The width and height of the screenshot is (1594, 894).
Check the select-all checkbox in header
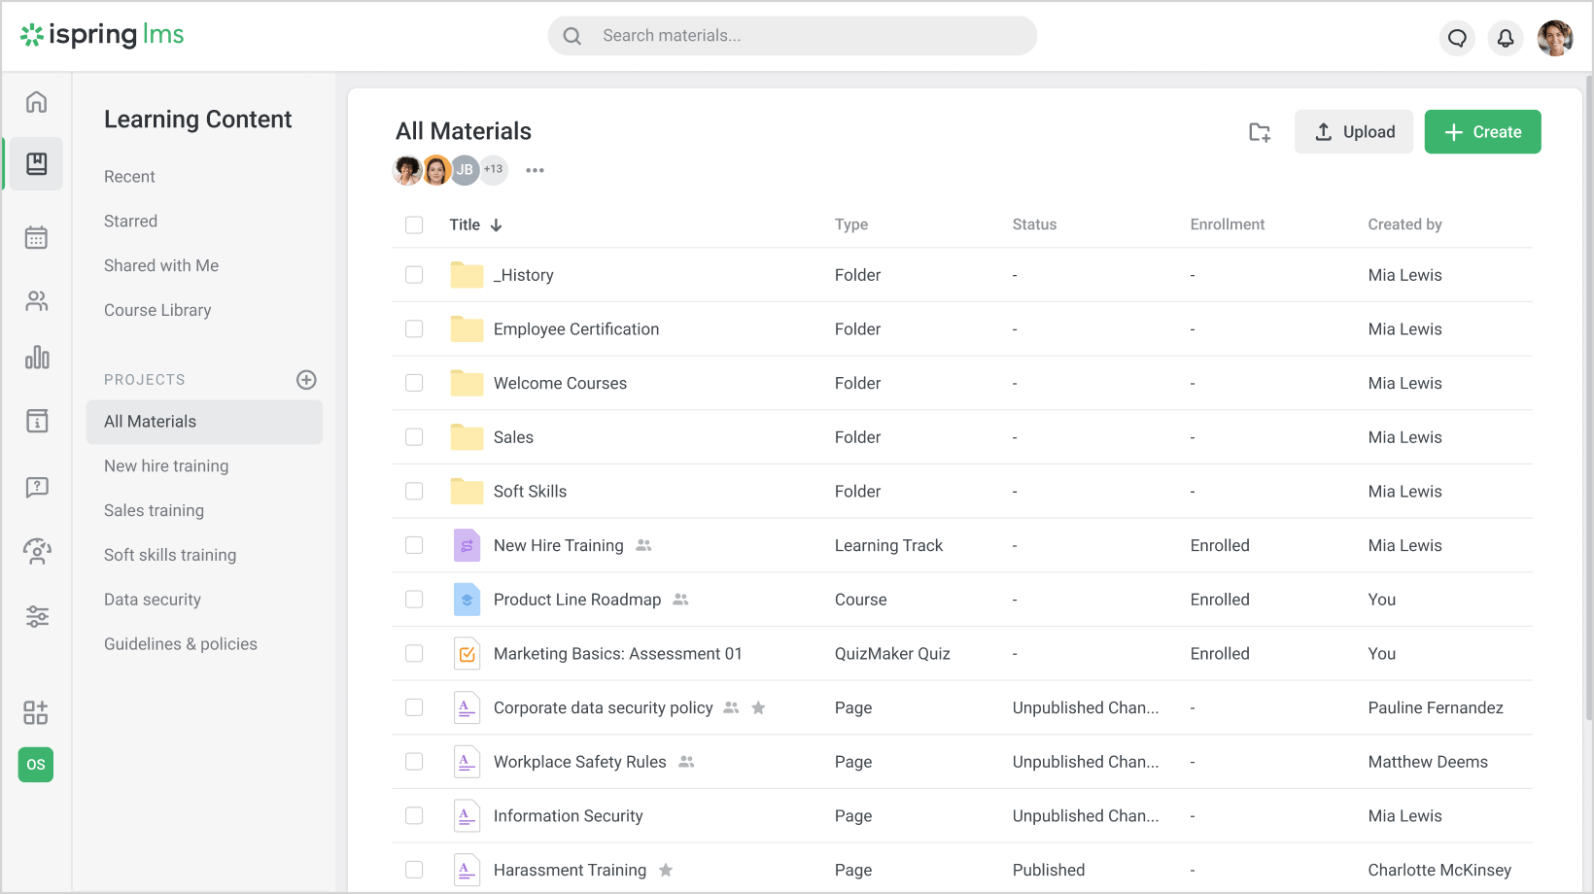tap(415, 223)
